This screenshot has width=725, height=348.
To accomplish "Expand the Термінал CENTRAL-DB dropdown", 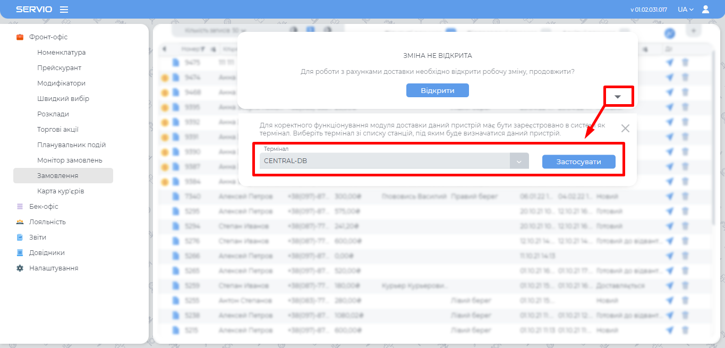I will 519,162.
